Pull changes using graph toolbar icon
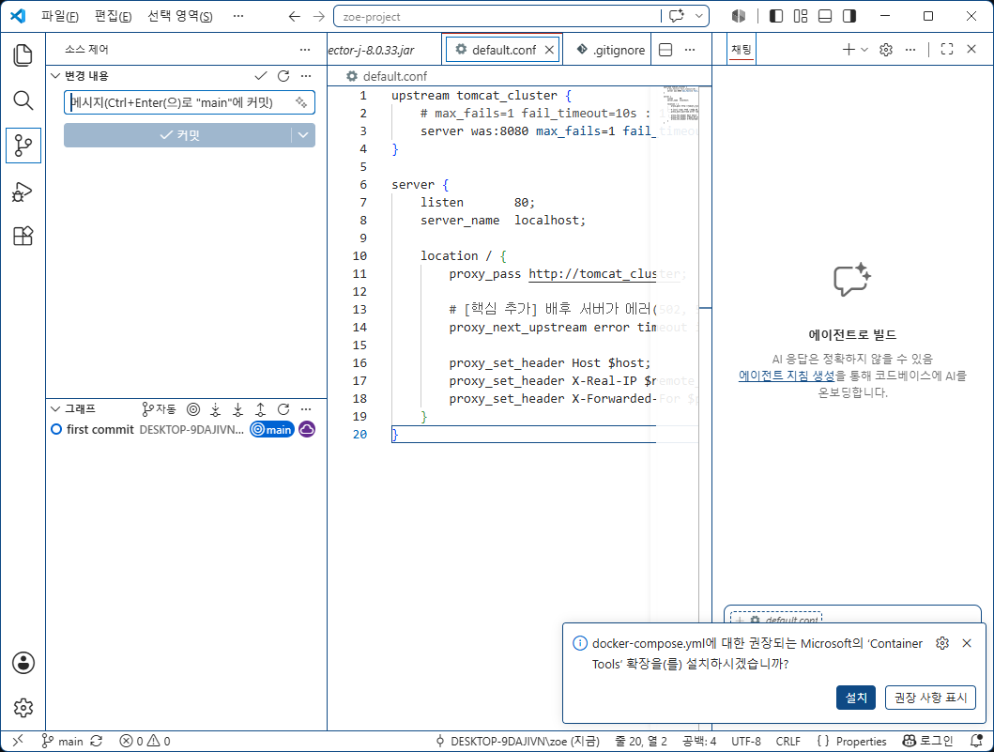The image size is (994, 752). click(x=237, y=409)
